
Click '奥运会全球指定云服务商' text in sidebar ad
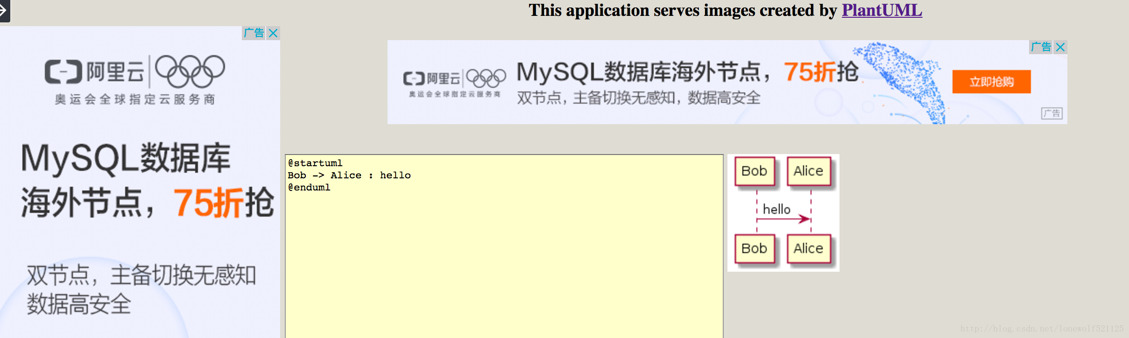click(x=134, y=99)
